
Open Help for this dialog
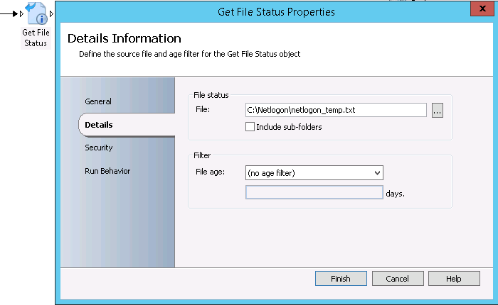[454, 278]
